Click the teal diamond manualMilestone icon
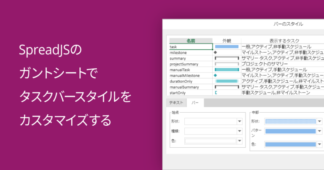This screenshot has width=324, height=170. tap(215, 76)
